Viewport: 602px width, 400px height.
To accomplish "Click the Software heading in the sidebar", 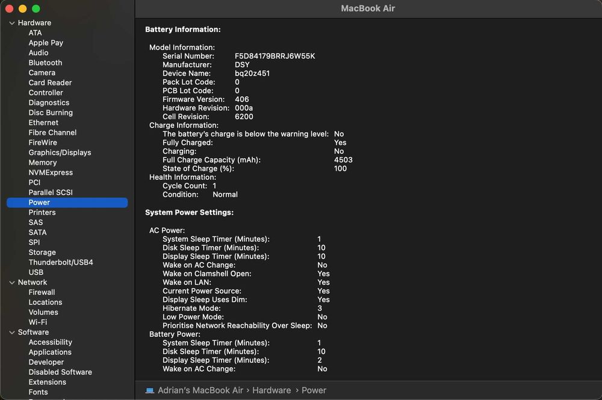I will point(33,332).
